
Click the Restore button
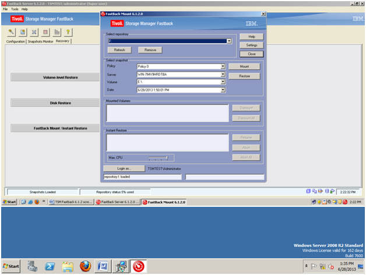point(244,76)
